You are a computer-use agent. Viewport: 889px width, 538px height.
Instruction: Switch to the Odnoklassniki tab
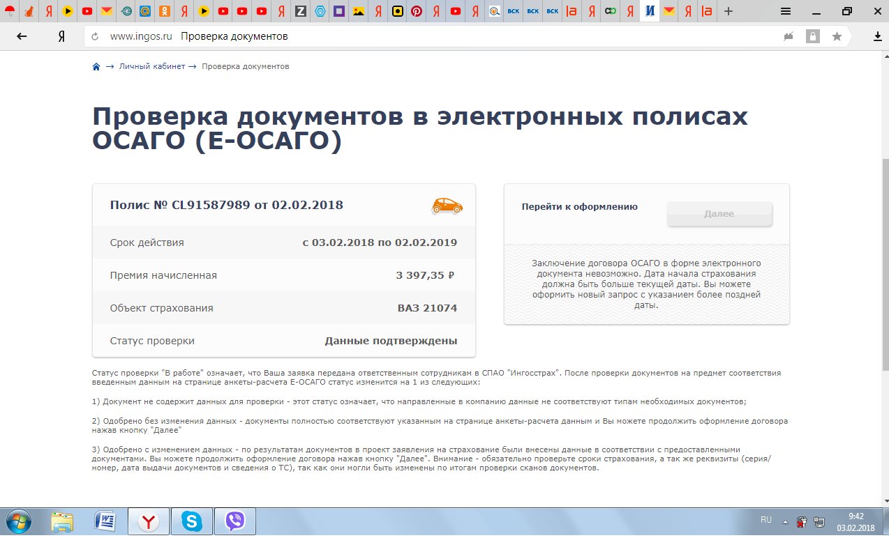coord(164,11)
